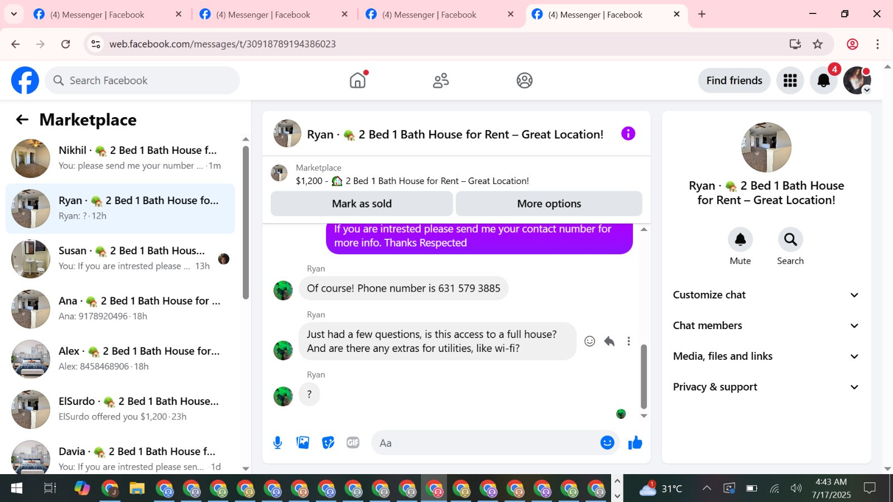Viewport: 893px width, 502px height.
Task: Click Ryan's avatar beside the phone number message
Action: (x=283, y=290)
